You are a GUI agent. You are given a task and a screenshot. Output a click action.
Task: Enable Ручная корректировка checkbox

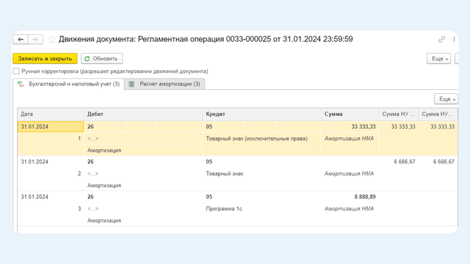(16, 71)
